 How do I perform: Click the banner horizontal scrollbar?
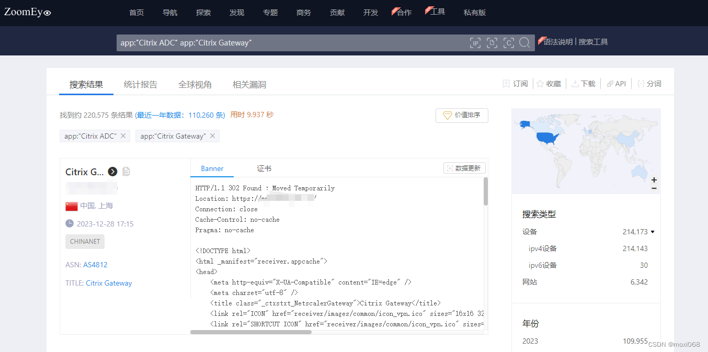[x=251, y=332]
